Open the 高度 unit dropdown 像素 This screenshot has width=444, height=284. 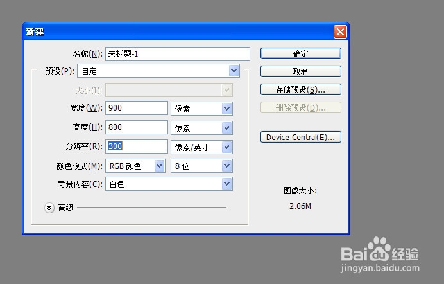point(201,128)
